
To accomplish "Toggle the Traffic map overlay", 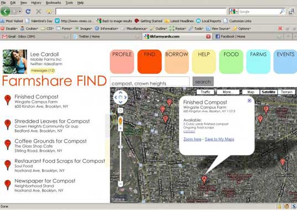I will tap(206, 92).
